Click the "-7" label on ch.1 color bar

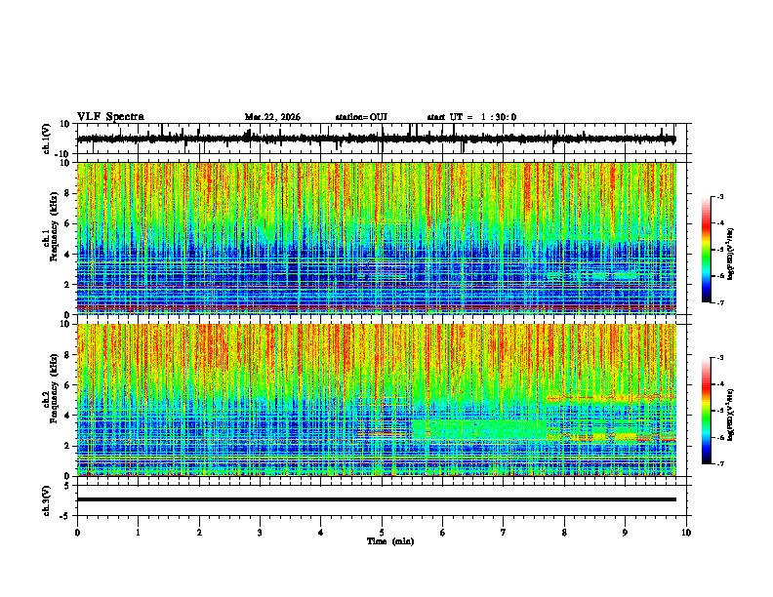(x=719, y=302)
